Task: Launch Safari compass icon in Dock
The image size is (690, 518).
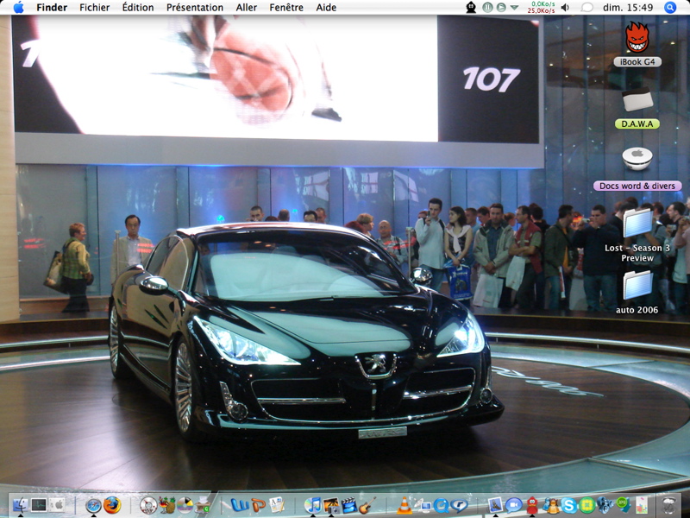Action: (93, 505)
